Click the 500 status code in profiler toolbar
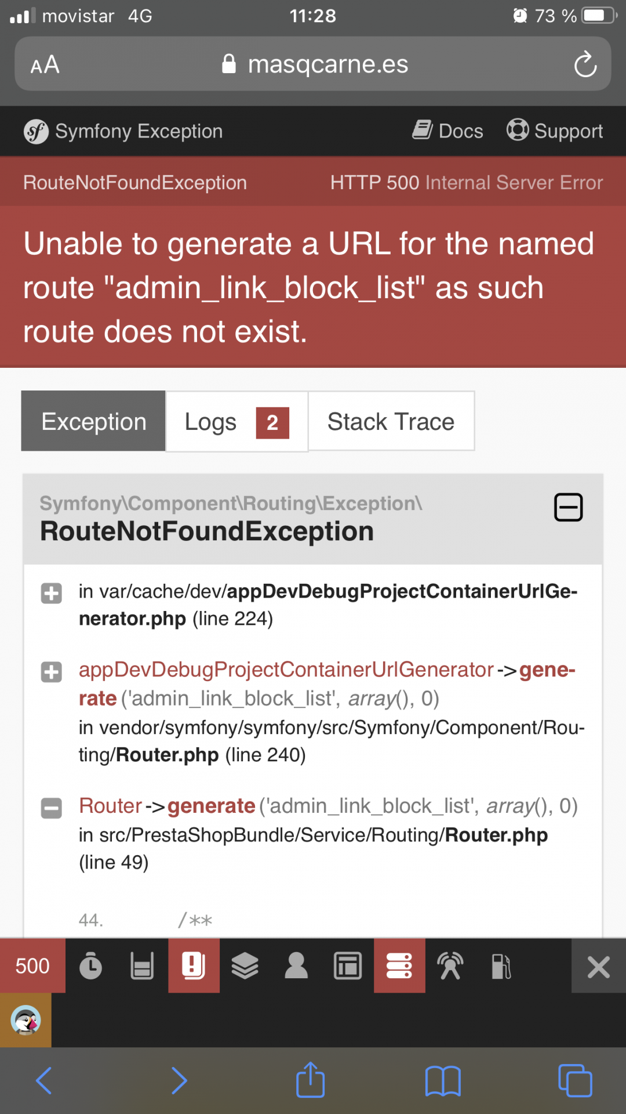 (32, 966)
